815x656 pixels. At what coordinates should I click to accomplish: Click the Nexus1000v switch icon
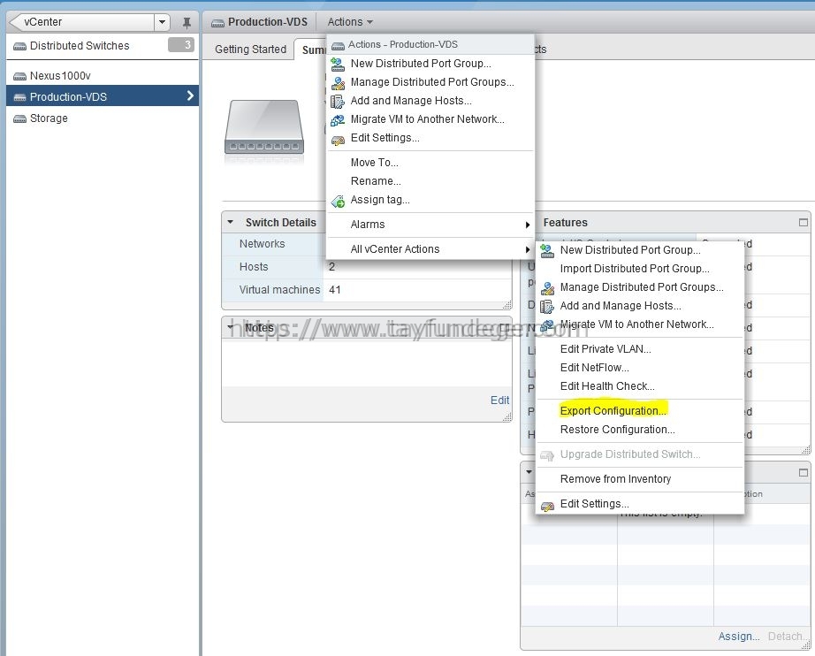[19, 76]
